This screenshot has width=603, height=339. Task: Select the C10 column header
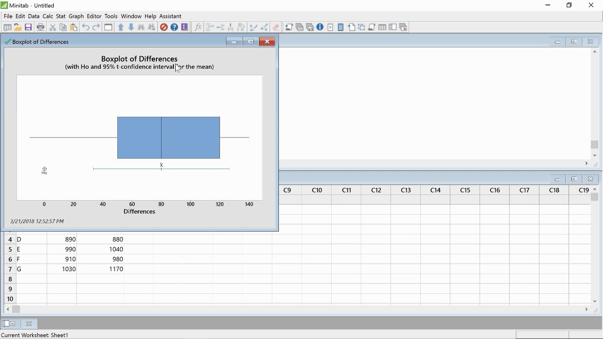click(317, 190)
